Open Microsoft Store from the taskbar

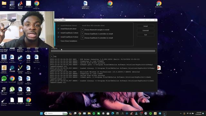pyautogui.click(x=108, y=113)
